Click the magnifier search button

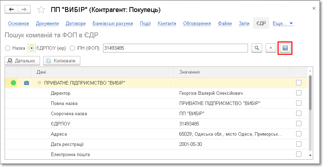[x=257, y=48]
